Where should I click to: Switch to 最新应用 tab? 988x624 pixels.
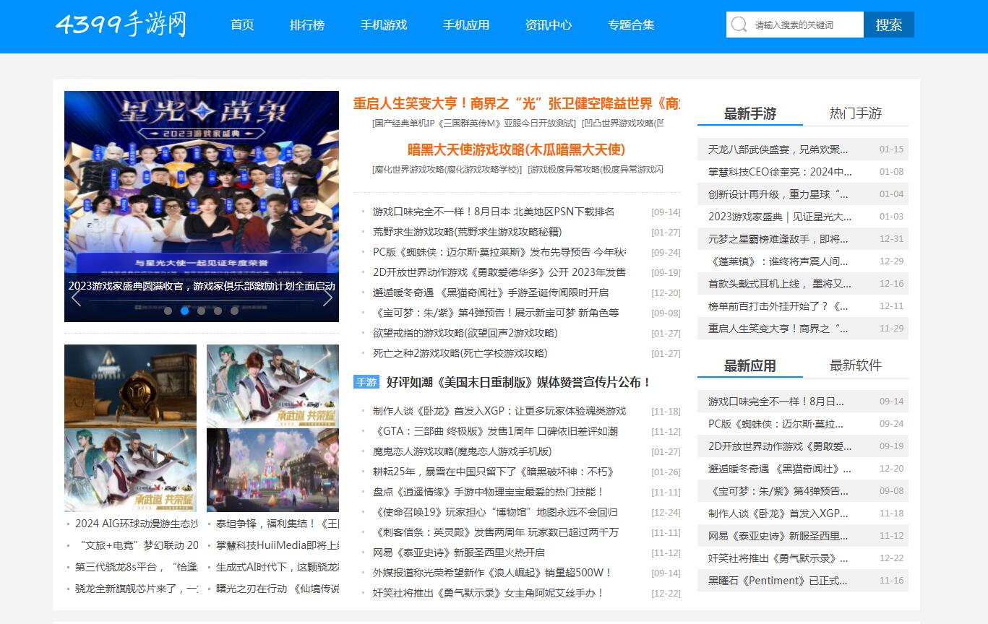click(x=750, y=365)
